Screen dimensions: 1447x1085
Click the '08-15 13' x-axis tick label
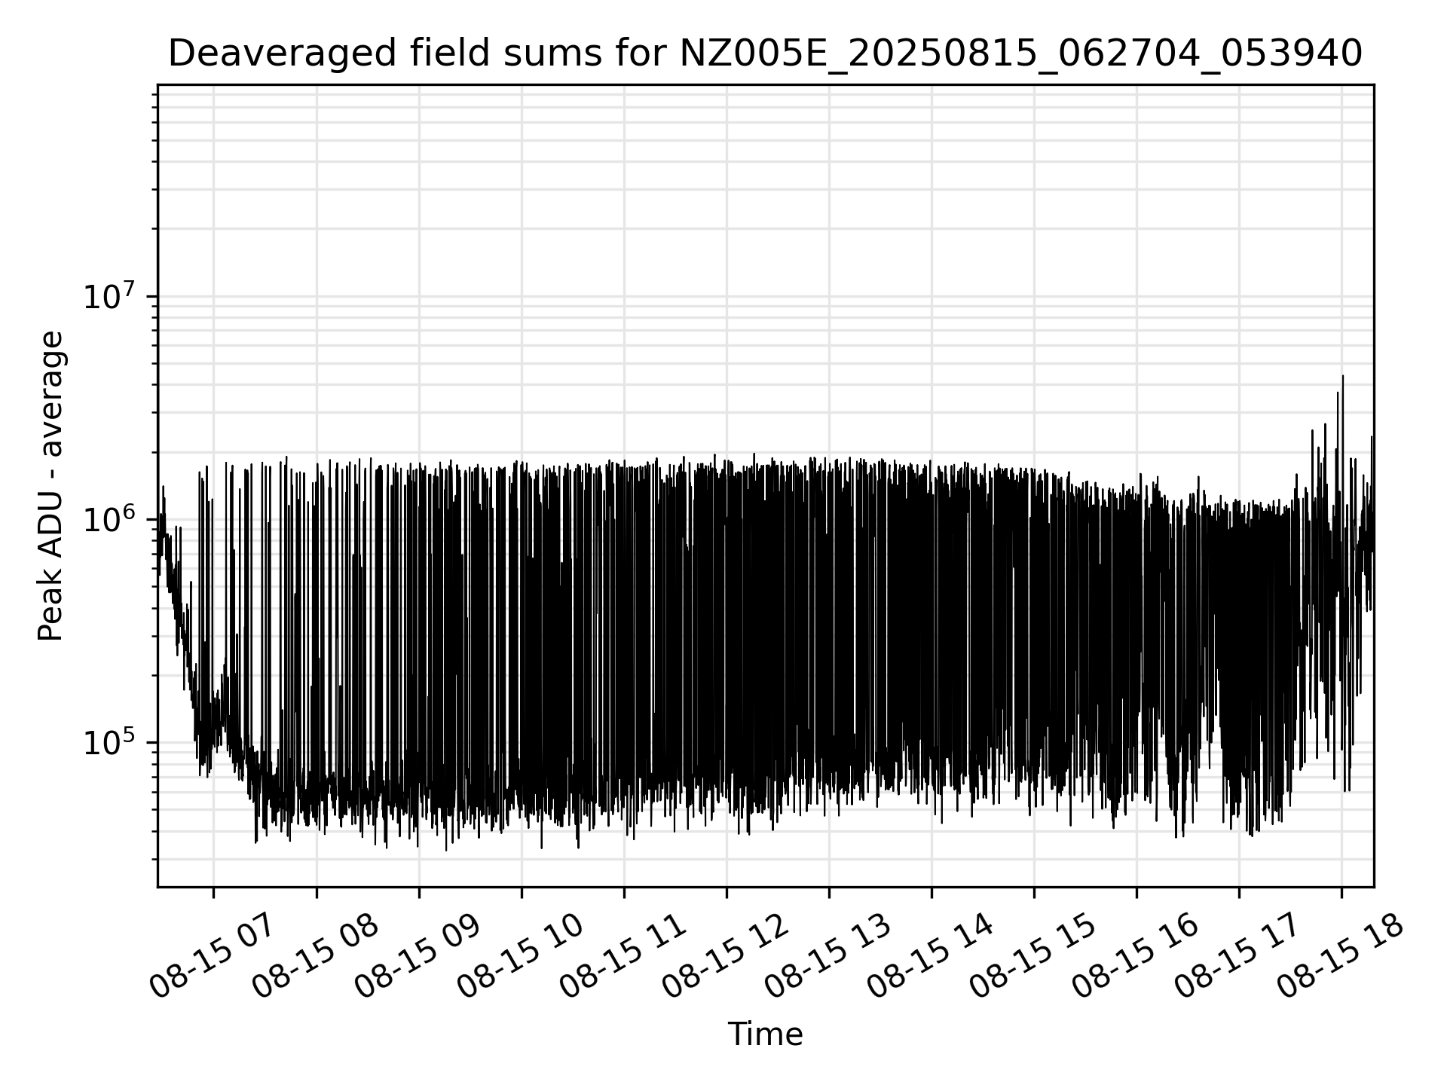click(828, 956)
